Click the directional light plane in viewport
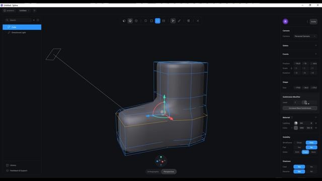Viewport: 322px width, 181px height. (53, 54)
